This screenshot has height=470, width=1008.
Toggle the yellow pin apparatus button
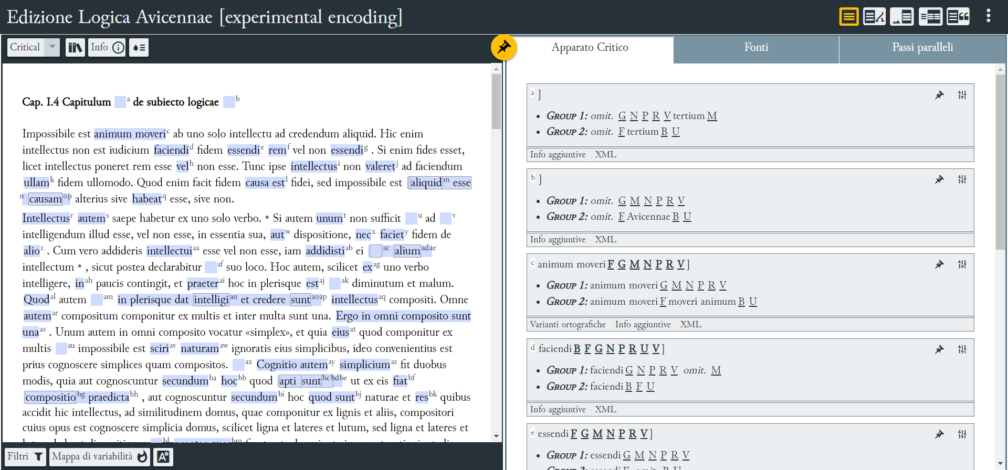[503, 47]
